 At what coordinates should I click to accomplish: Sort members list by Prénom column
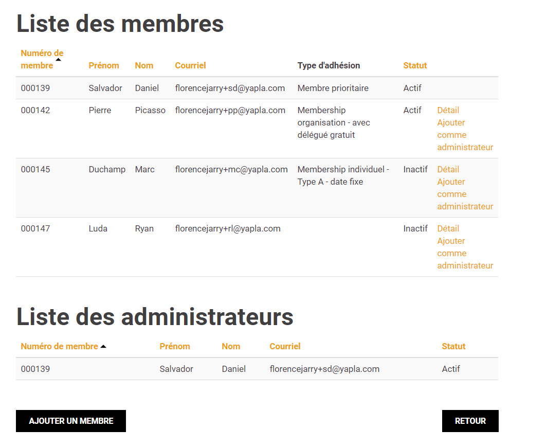click(x=104, y=65)
